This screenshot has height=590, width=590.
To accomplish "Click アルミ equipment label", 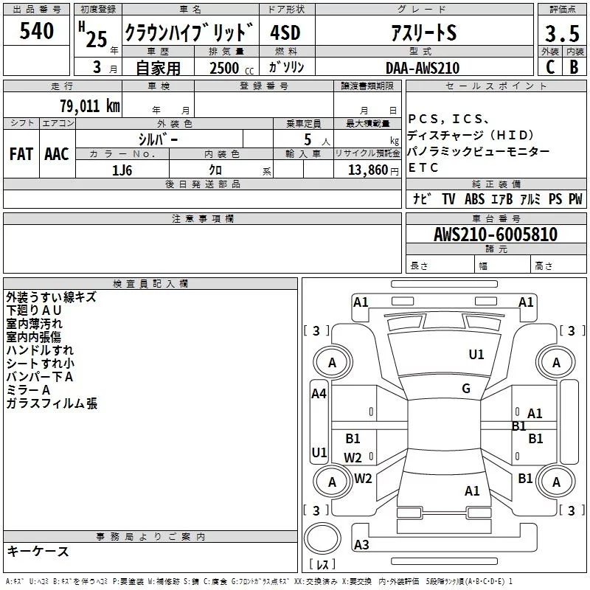I will pyautogui.click(x=530, y=199).
